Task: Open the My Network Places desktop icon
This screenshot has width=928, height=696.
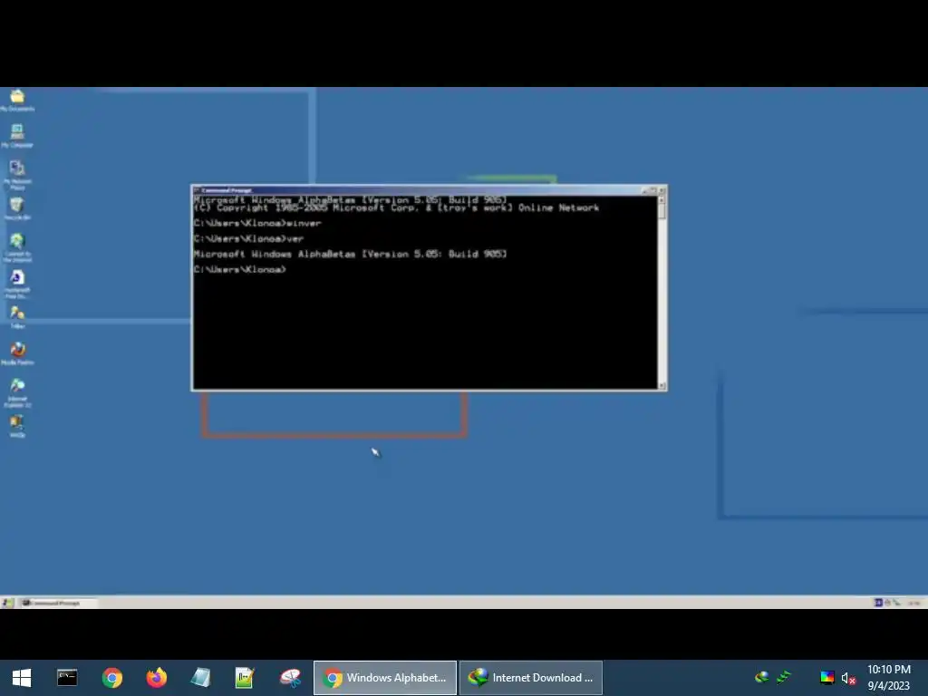Action: click(17, 175)
